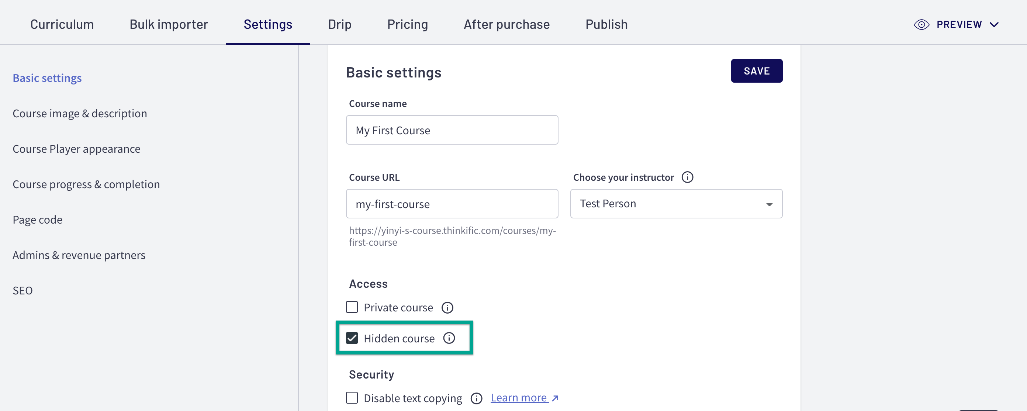Click info icon beside Choose your instructor
Viewport: 1027px width, 411px height.
click(x=687, y=177)
